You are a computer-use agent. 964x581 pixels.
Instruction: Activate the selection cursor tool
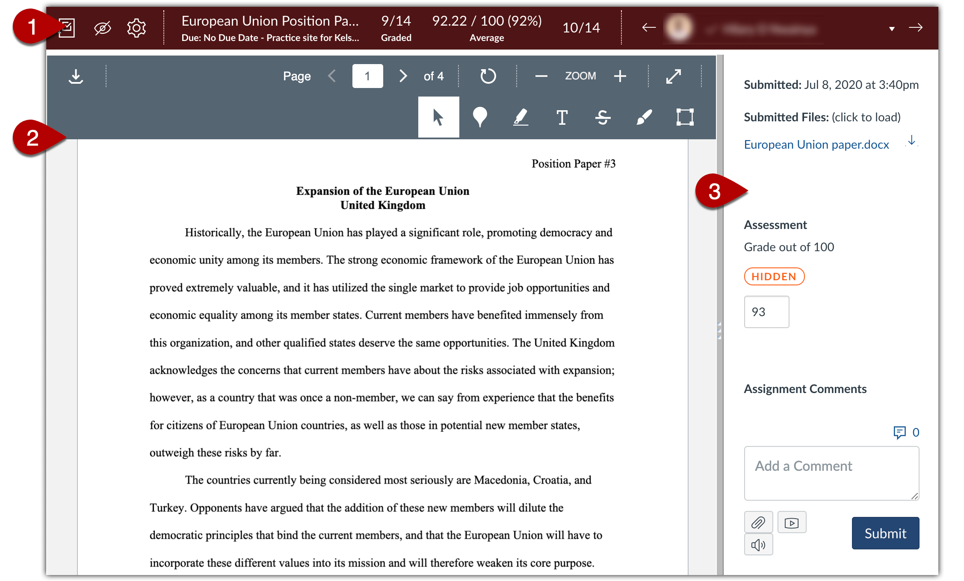point(438,117)
